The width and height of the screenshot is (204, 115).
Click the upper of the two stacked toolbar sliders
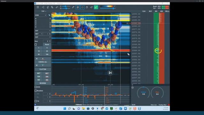(66, 6)
